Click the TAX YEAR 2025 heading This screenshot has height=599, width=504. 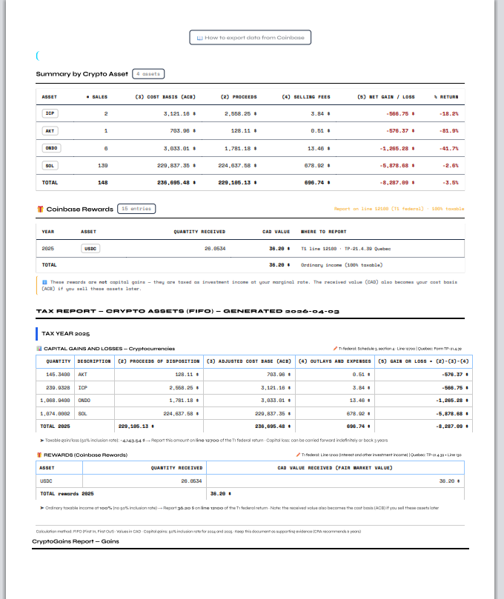point(66,333)
